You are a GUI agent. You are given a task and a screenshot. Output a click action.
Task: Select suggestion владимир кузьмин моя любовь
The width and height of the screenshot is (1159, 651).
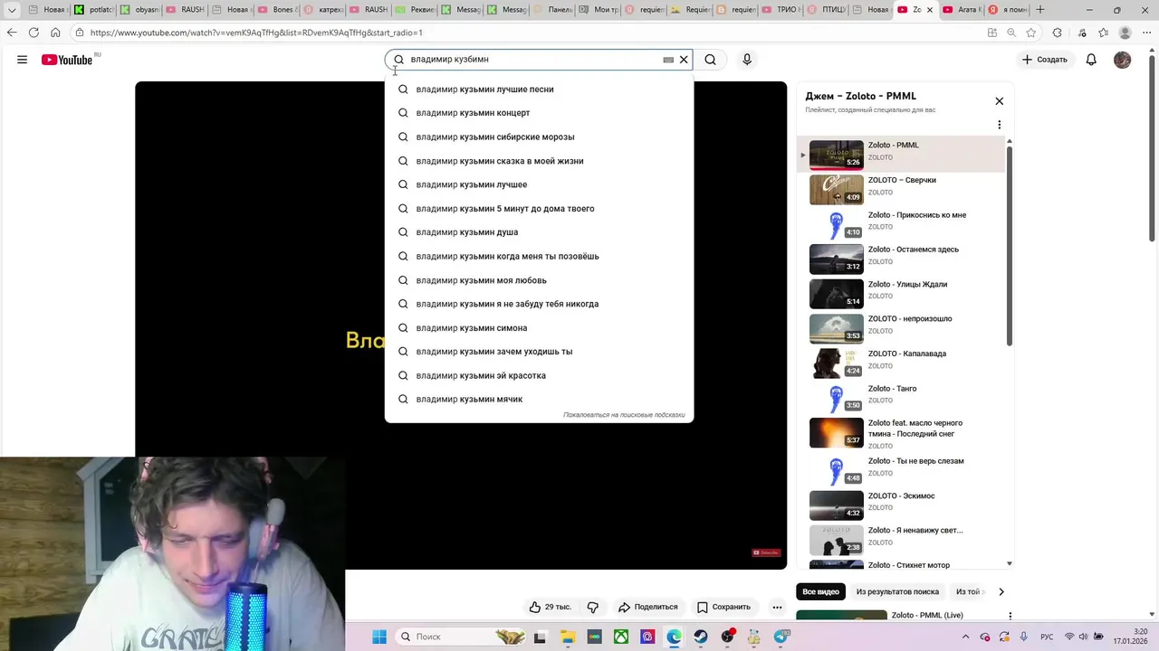(x=539, y=280)
